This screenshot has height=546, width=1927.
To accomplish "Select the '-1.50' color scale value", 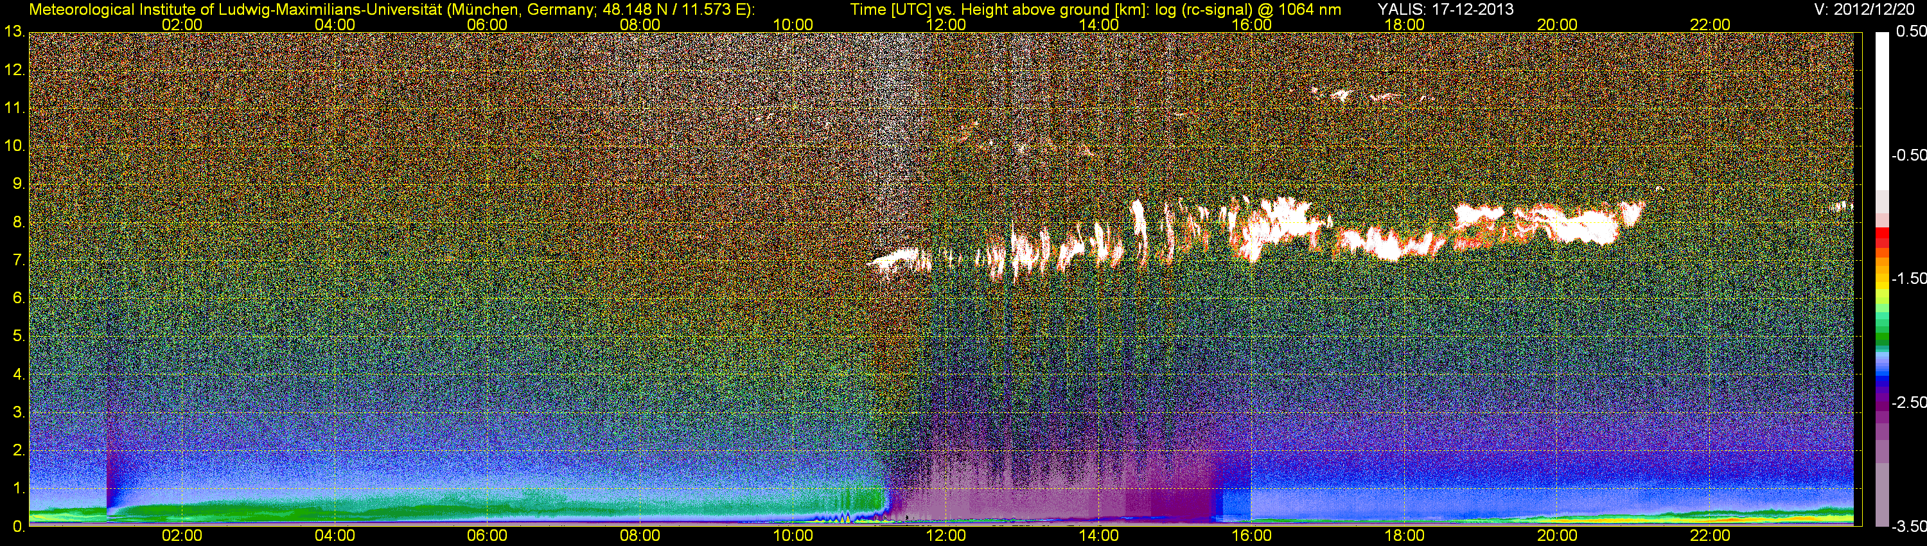I will click(x=1908, y=279).
